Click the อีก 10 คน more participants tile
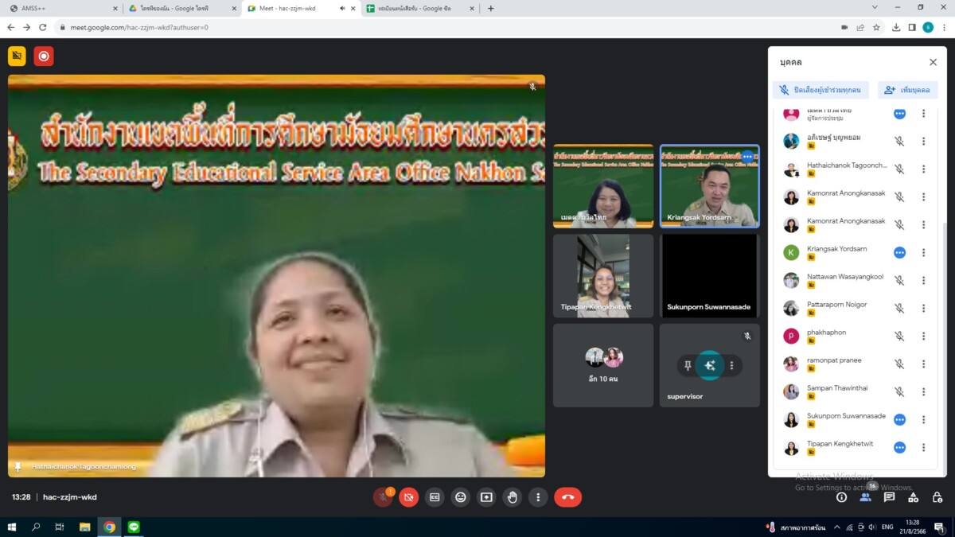 pos(603,365)
